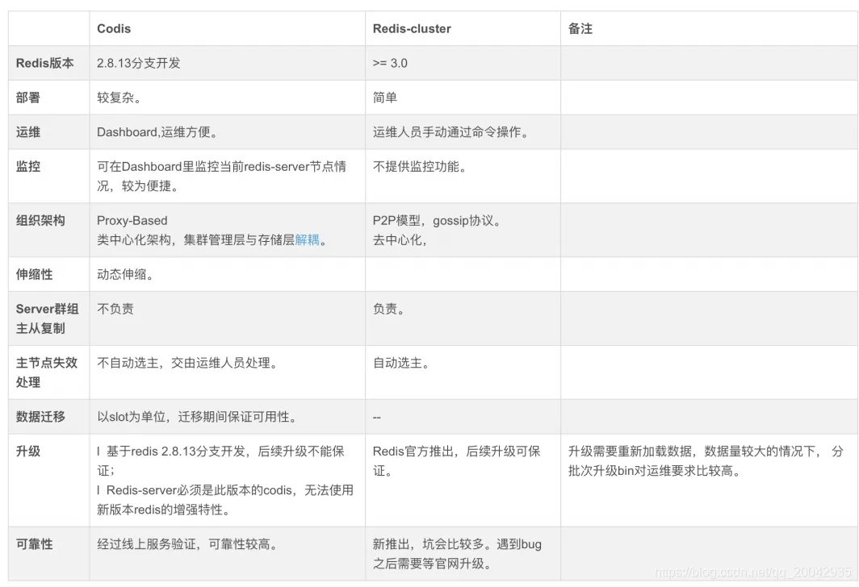Viewport: 859px width, 587px height.
Task: Click the 可在Dashboard里监控 cell text
Action: (x=221, y=176)
